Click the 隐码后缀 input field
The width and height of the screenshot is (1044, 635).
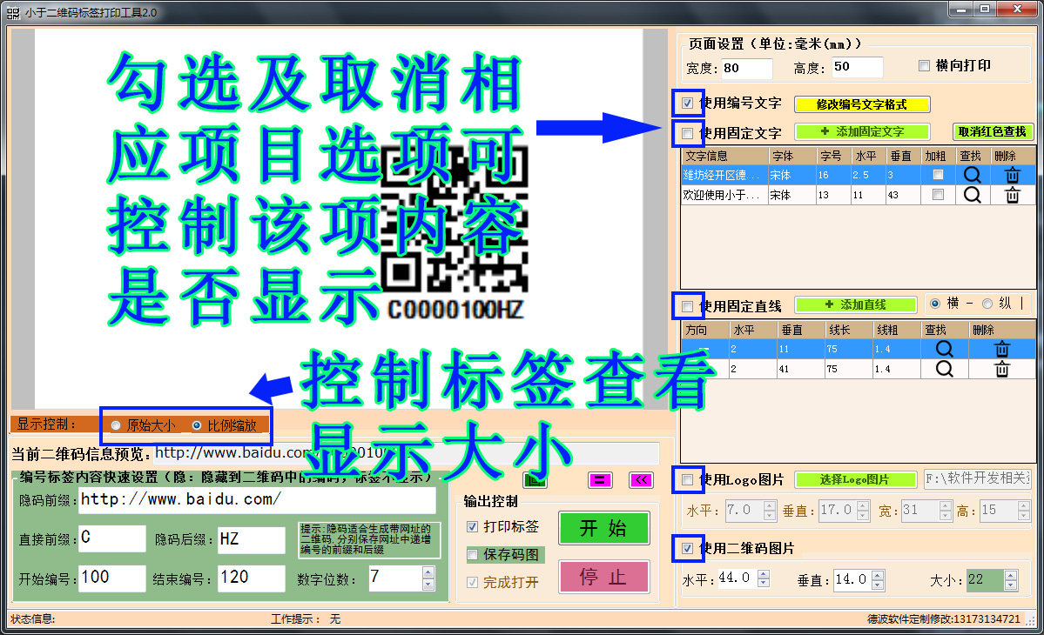[252, 540]
